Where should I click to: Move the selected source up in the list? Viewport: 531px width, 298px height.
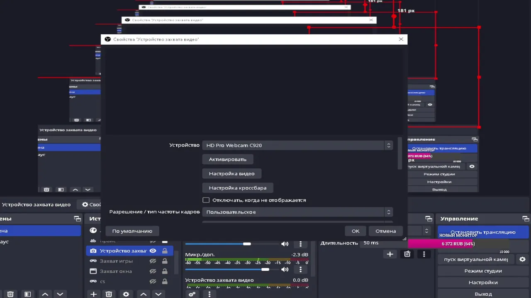coord(144,294)
